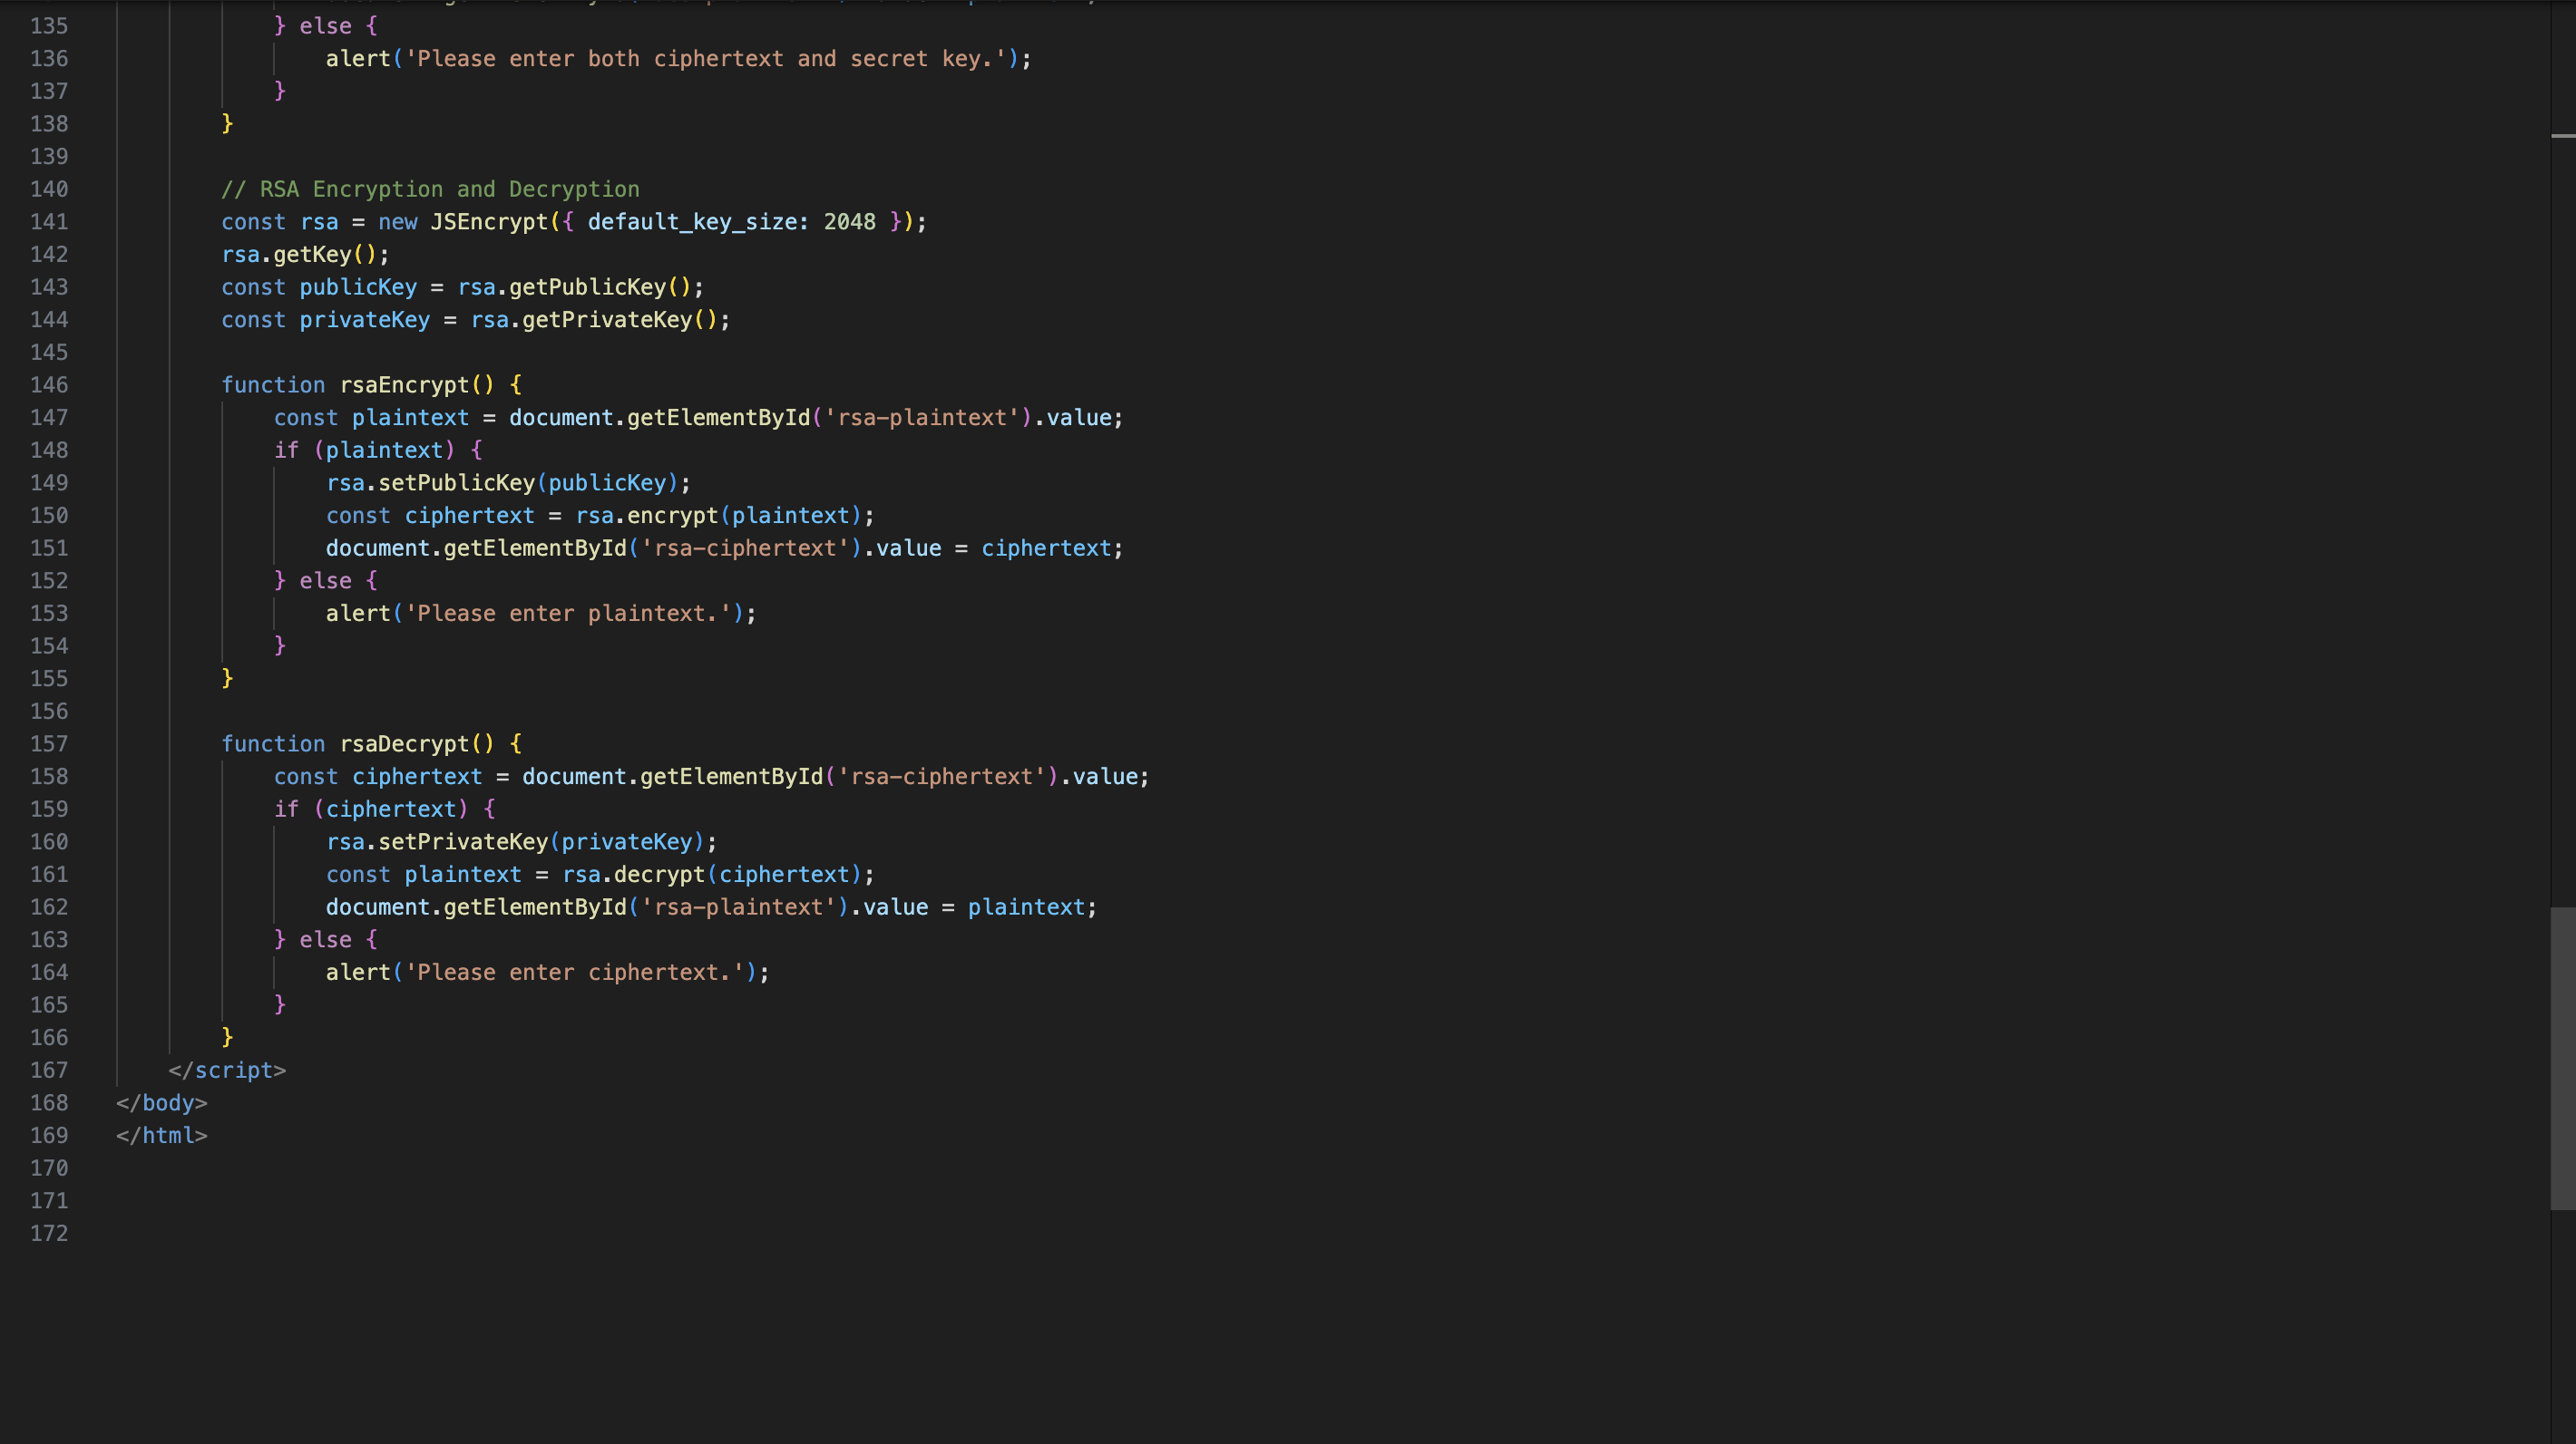
Task: Click the scrollbar track above the thumb
Action: click(x=2562, y=499)
